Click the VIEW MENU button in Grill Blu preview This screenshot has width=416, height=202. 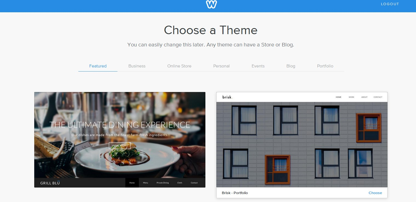(x=120, y=145)
